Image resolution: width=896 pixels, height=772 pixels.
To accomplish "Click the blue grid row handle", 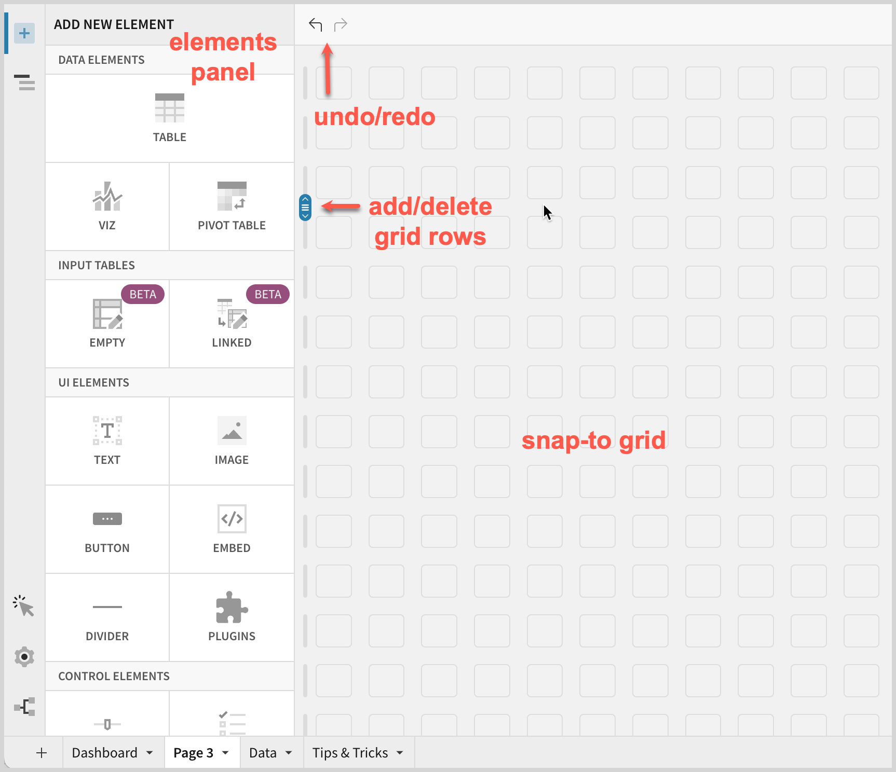I will 305,208.
